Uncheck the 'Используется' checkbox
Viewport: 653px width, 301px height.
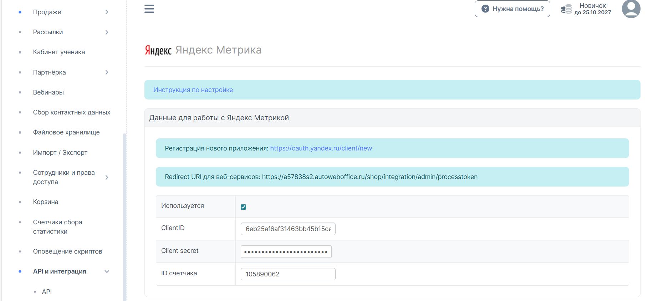[244, 207]
